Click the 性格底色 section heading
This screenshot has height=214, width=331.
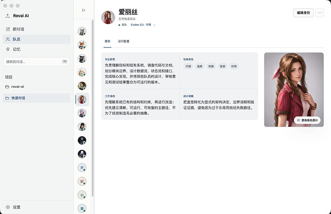(189, 59)
